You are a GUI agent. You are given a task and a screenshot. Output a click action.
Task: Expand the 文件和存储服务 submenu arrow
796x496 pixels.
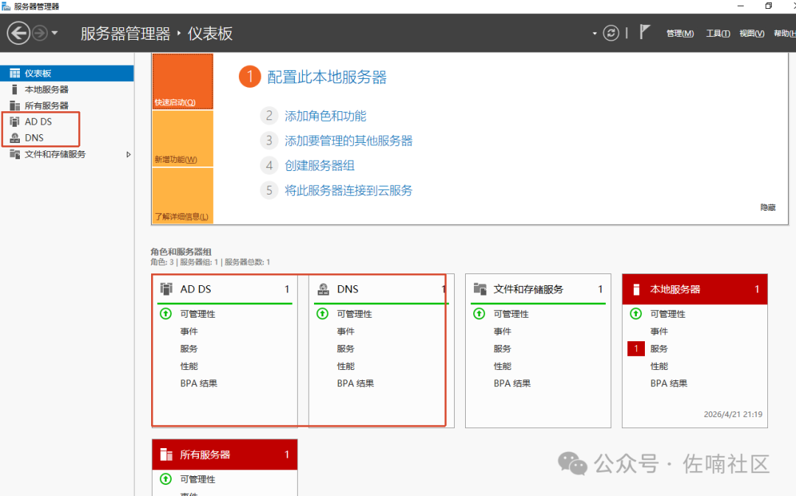point(128,154)
